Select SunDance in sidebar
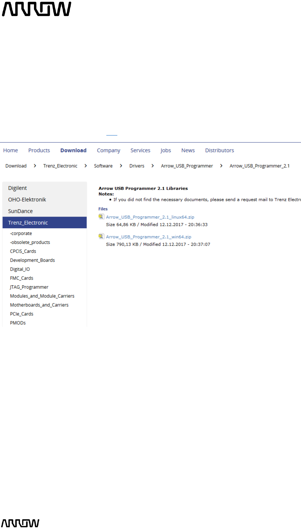This screenshot has height=528, width=301. (x=44, y=211)
